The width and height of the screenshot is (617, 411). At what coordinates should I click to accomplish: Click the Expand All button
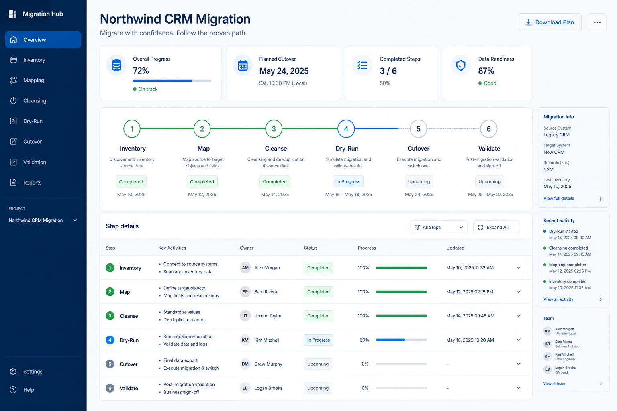coord(496,227)
